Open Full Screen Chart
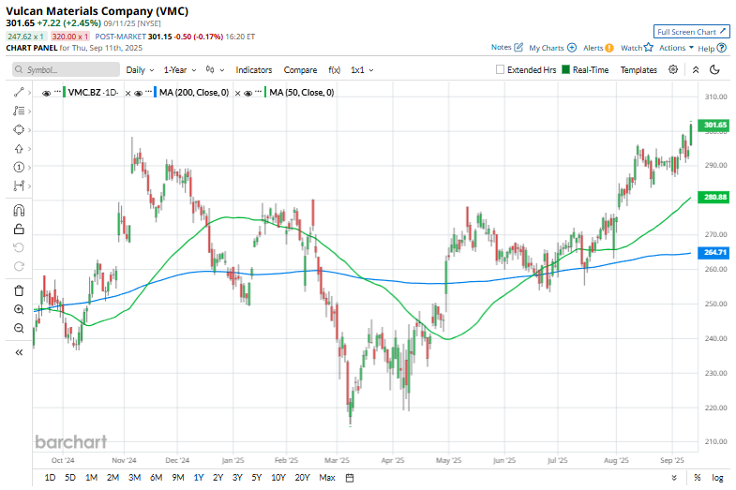This screenshot has height=490, width=736. (x=691, y=32)
